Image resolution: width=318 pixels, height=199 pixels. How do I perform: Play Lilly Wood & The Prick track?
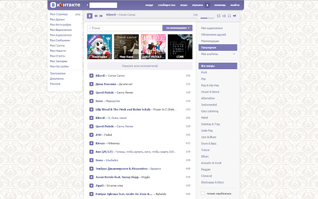pos(91,109)
